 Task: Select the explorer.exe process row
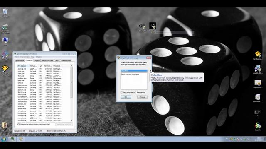[44, 78]
